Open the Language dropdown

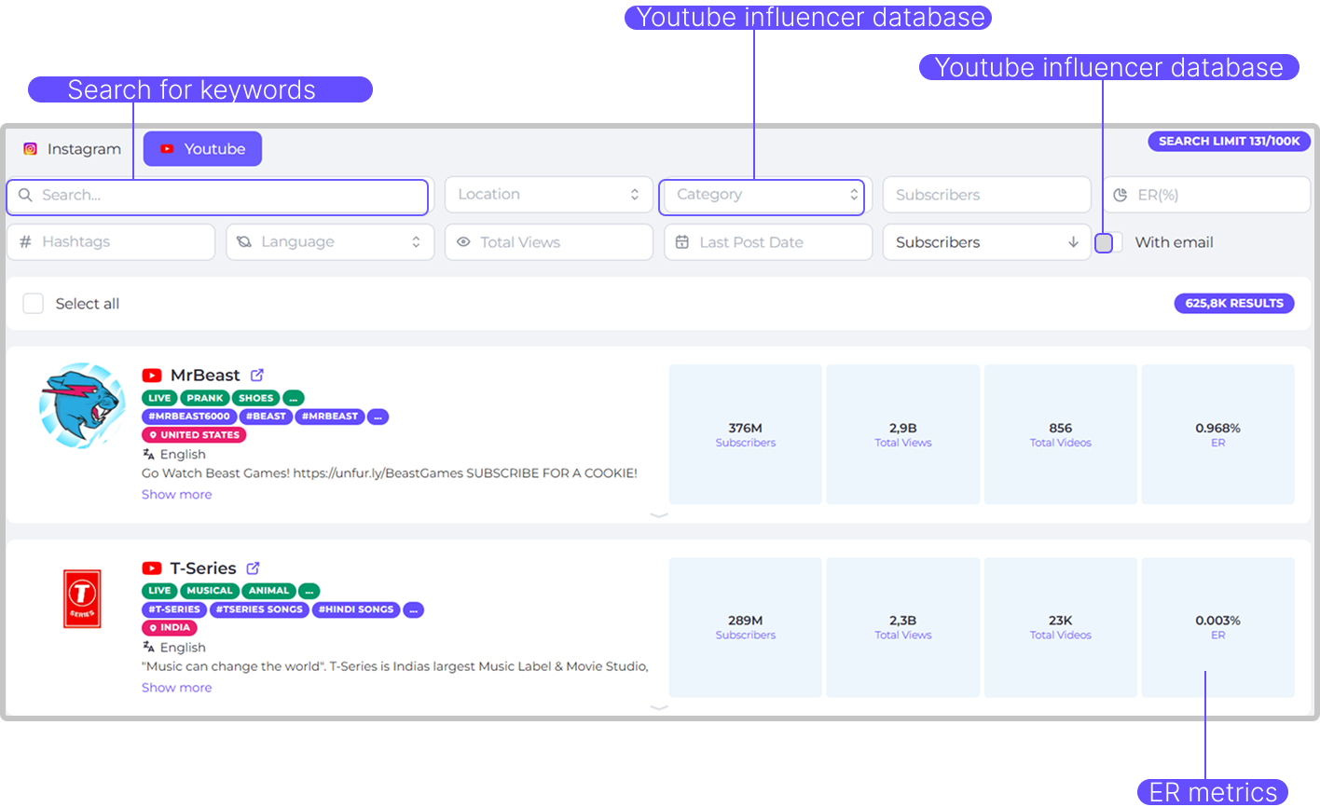[330, 242]
